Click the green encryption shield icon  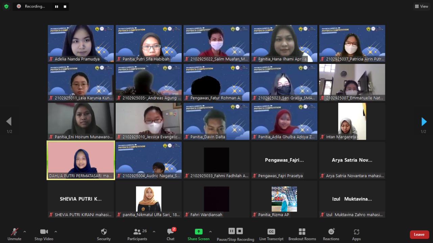[6, 6]
